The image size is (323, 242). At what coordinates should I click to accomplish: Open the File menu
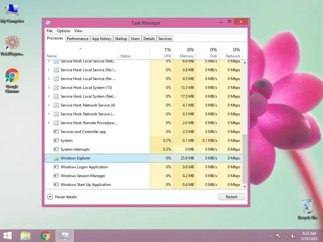[x=50, y=31]
